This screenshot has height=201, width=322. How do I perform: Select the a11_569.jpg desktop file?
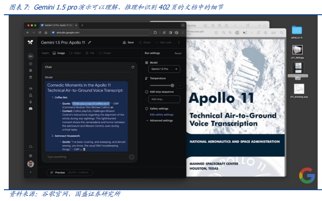[297, 52]
